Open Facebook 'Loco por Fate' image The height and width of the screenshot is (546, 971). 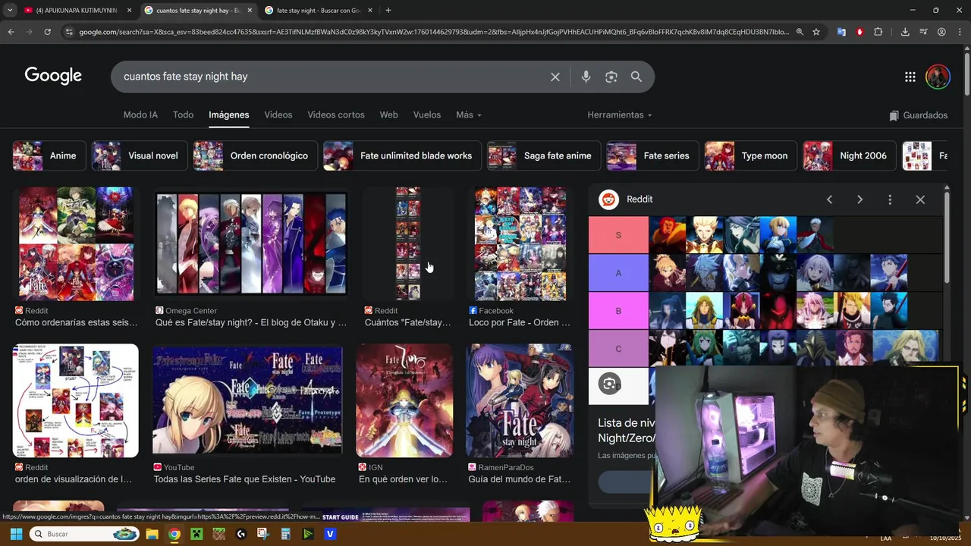point(520,244)
